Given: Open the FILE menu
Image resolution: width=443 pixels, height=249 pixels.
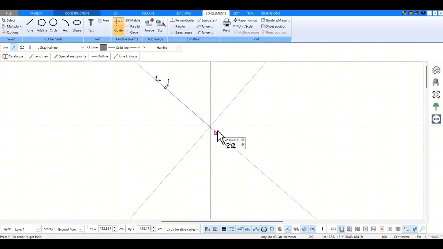Looking at the screenshot, I should point(9,13).
